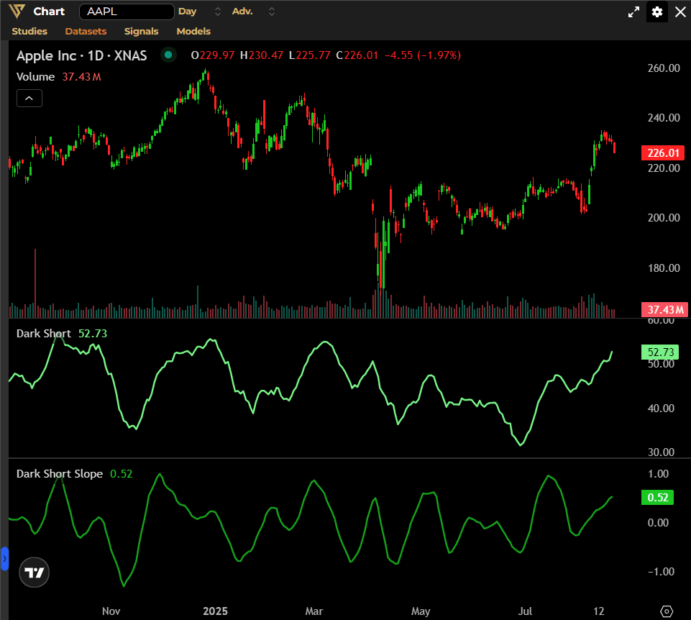Screen dimensions: 691x620
Task: Click the AAPL ticker symbol input field
Action: [127, 12]
